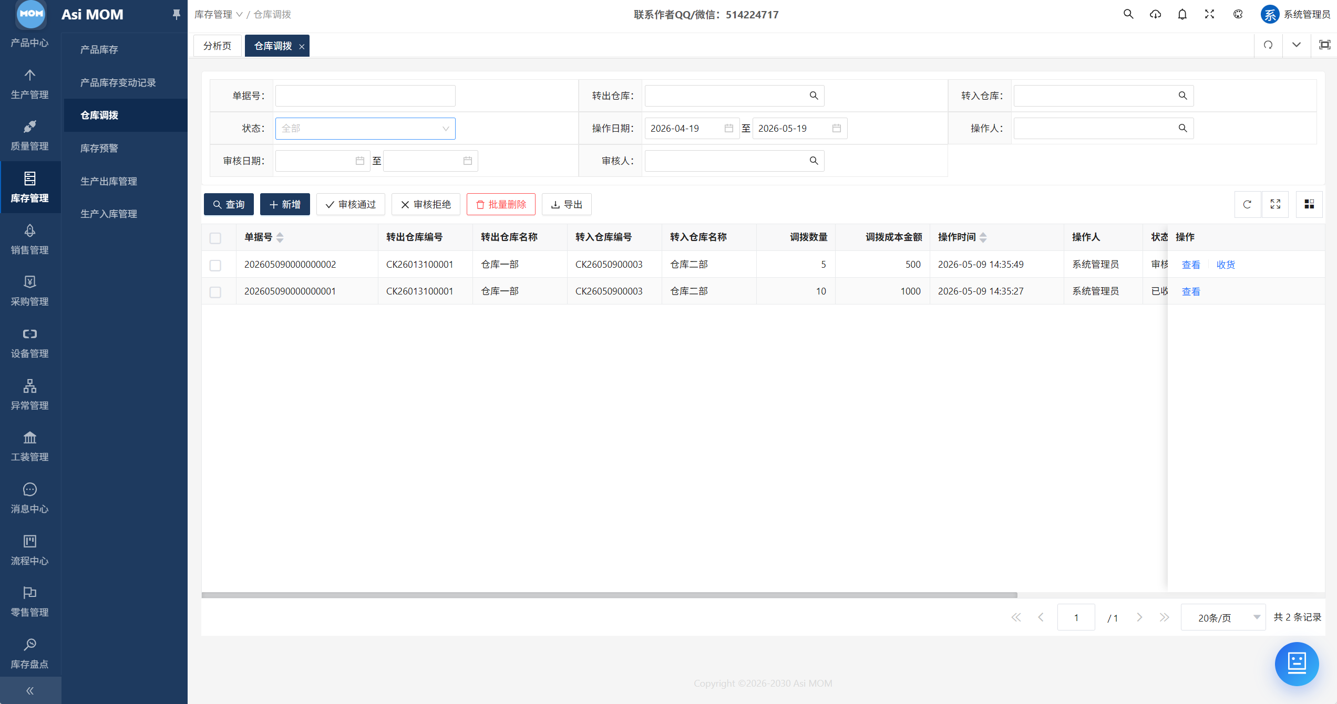Open the 审核日期 start date picker
This screenshot has height=704, width=1337.
coord(323,161)
